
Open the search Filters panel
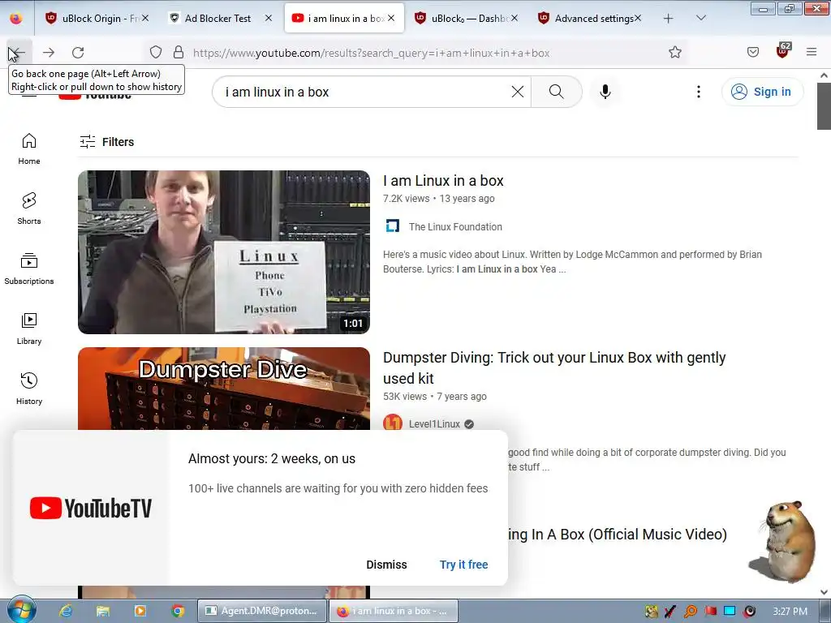coord(107,141)
